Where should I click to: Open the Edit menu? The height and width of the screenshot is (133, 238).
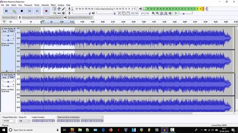pyautogui.click(x=7, y=5)
